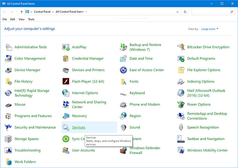Open the Phone and Modem icon
This screenshot has height=168, width=238.
tap(123, 104)
